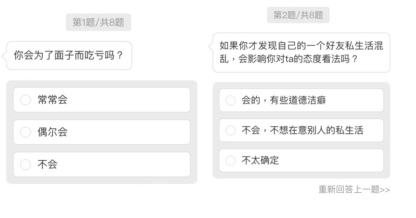
Task: Click the 不会，不想在意别人的私生活 answer text
Action: [x=302, y=131]
